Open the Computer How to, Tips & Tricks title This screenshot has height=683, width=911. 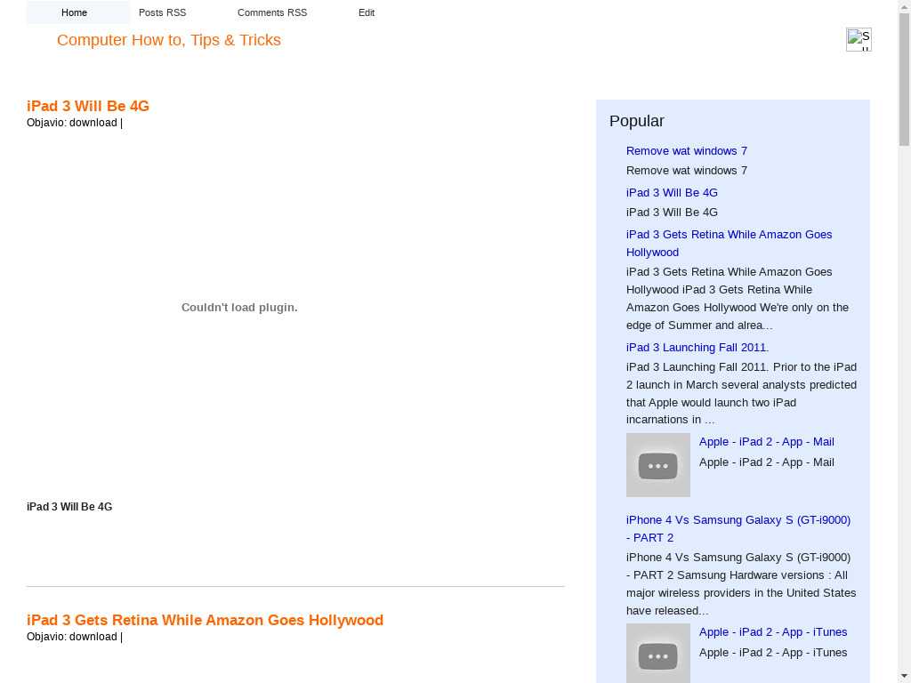(x=169, y=40)
